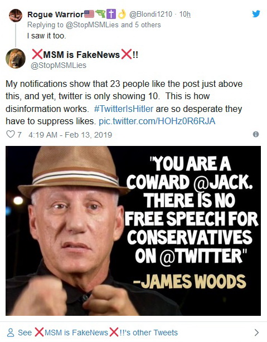Screen dimensions: 267x342
Task: Open the 4:19 AM - Feb 13, 2019 timestamp
Action: tap(70, 135)
